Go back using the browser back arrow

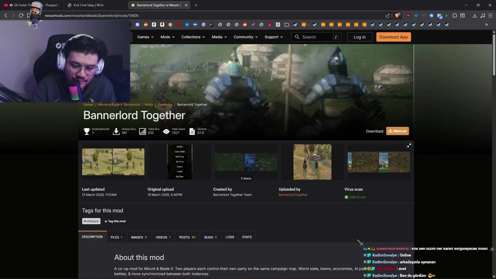click(5, 15)
